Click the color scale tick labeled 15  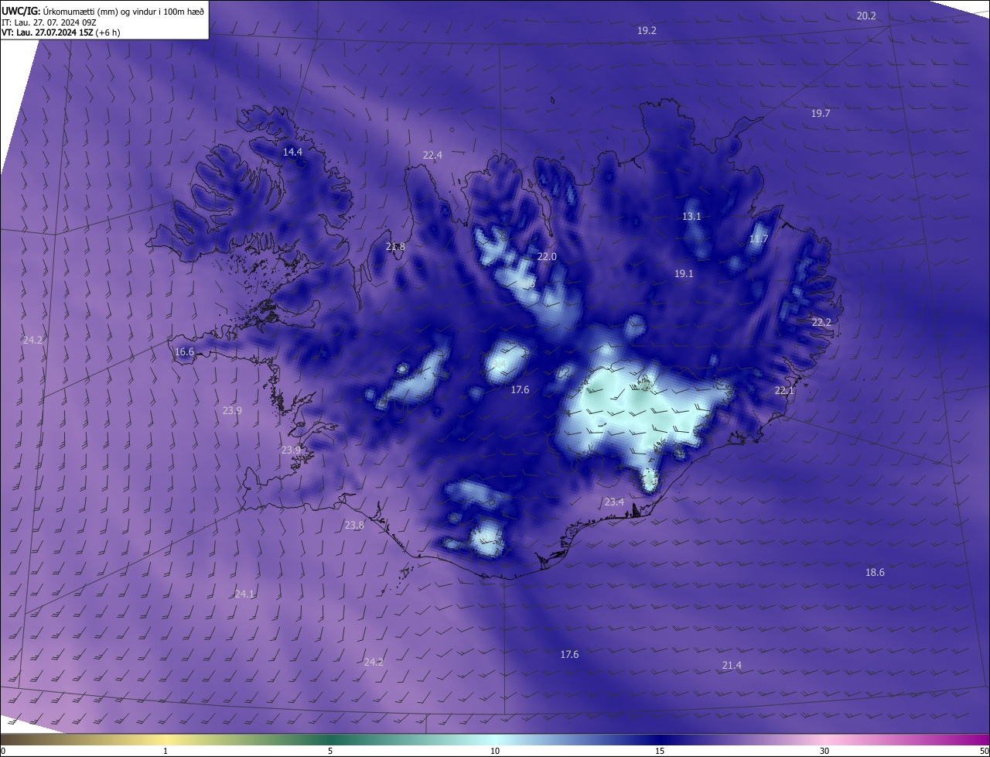point(660,751)
